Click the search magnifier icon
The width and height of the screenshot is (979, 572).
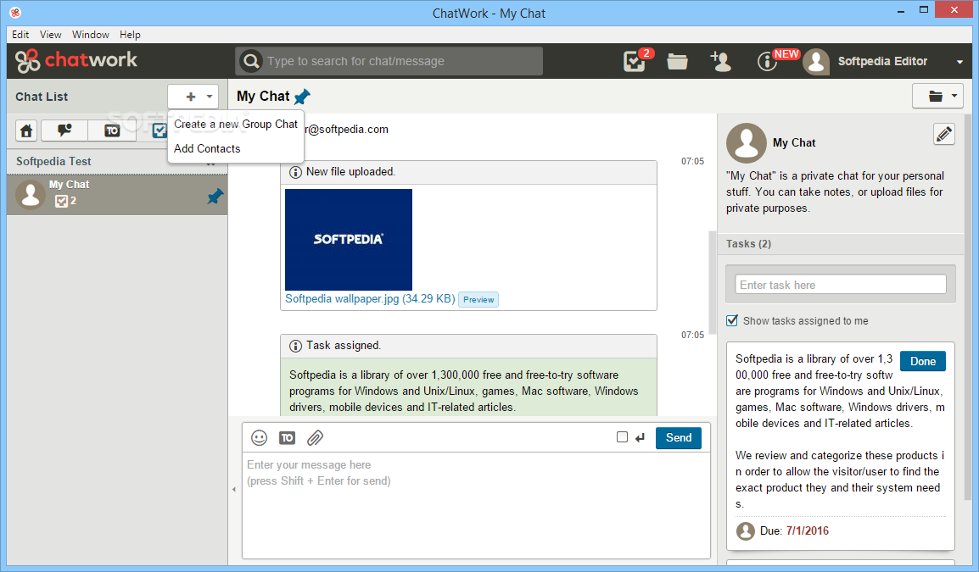pos(251,60)
